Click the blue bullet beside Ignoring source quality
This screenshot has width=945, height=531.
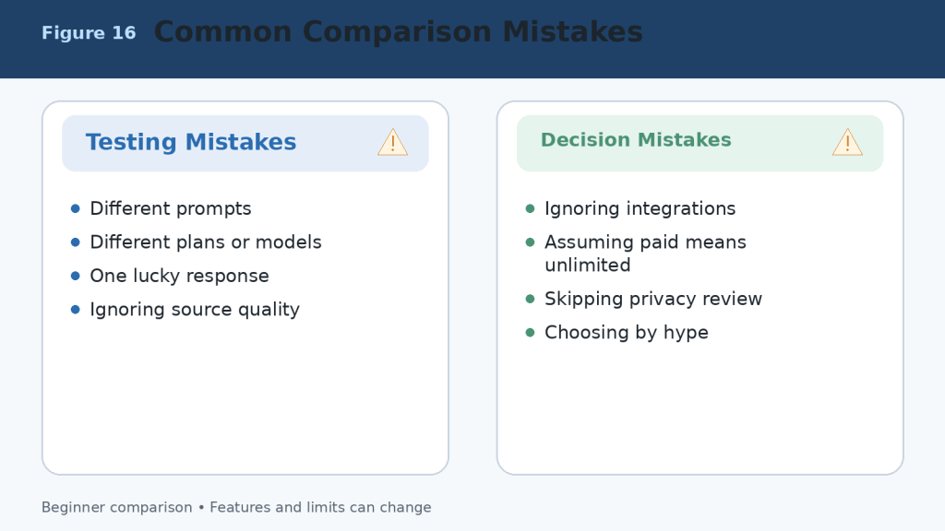click(x=76, y=310)
